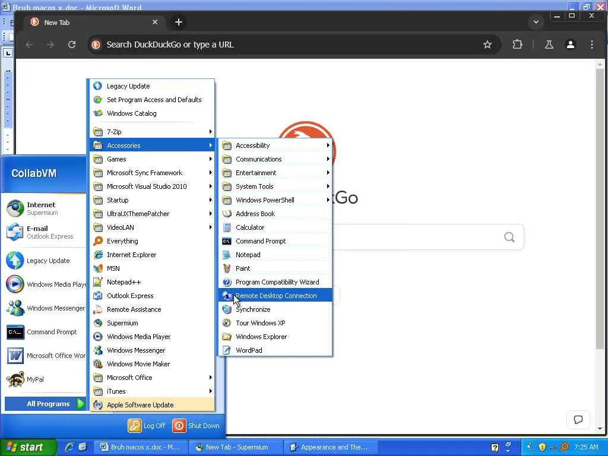Click the browser profile avatar icon
Image resolution: width=608 pixels, height=456 pixels.
(571, 45)
